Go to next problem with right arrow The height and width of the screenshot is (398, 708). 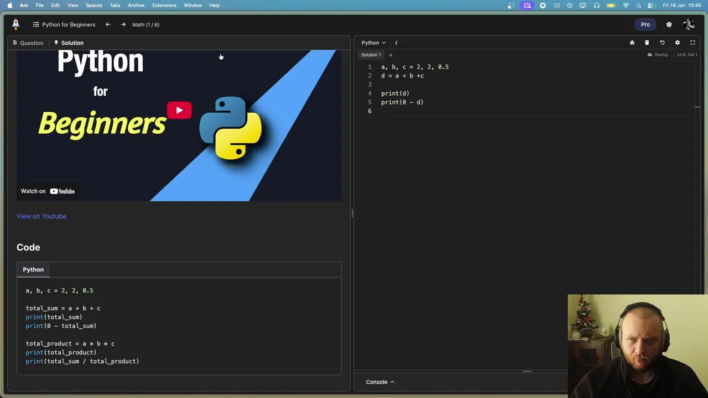click(x=123, y=24)
